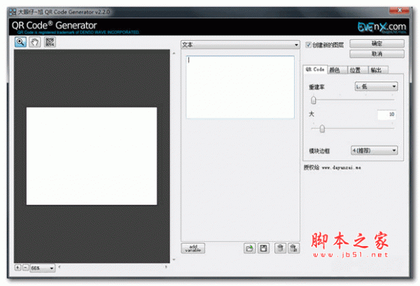Click the save floppy disk icon
Screen dimensions: 420x286
pyautogui.click(x=263, y=248)
